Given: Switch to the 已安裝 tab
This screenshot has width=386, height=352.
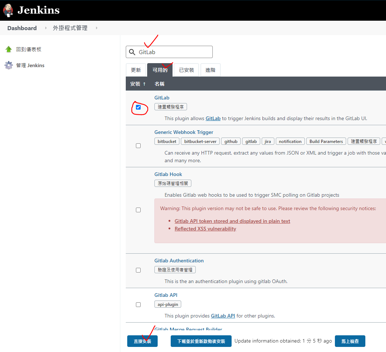Looking at the screenshot, I should [186, 70].
